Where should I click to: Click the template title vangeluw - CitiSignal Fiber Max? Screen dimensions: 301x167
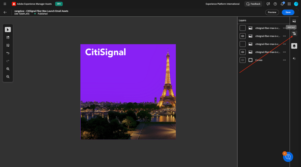pyautogui.click(x=41, y=11)
